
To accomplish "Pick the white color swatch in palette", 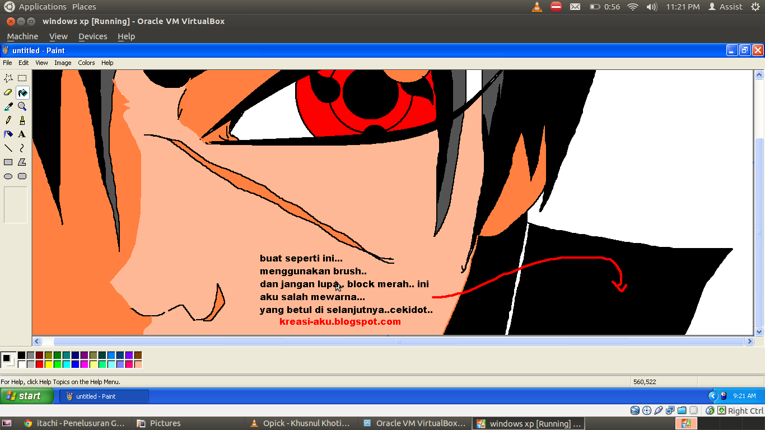I will [x=21, y=364].
